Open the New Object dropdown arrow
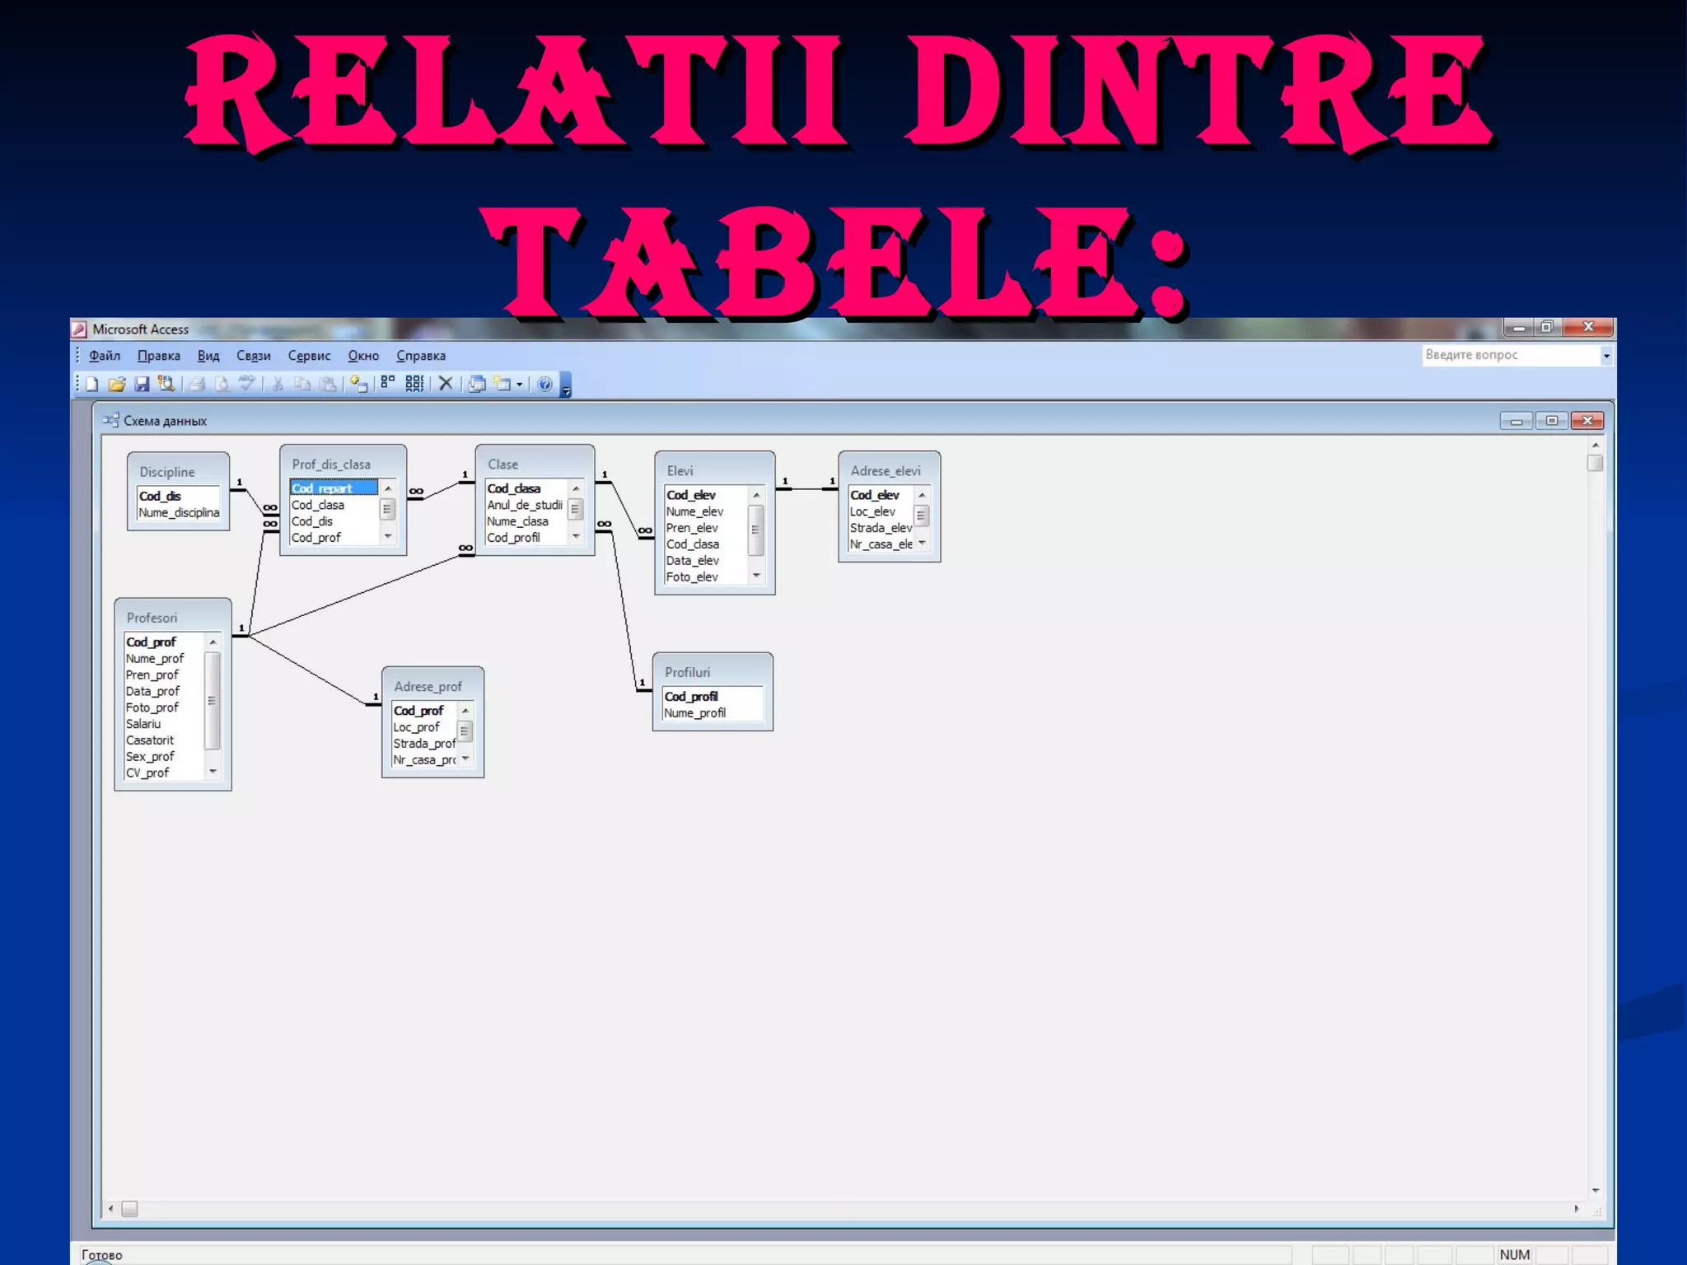 (x=519, y=385)
